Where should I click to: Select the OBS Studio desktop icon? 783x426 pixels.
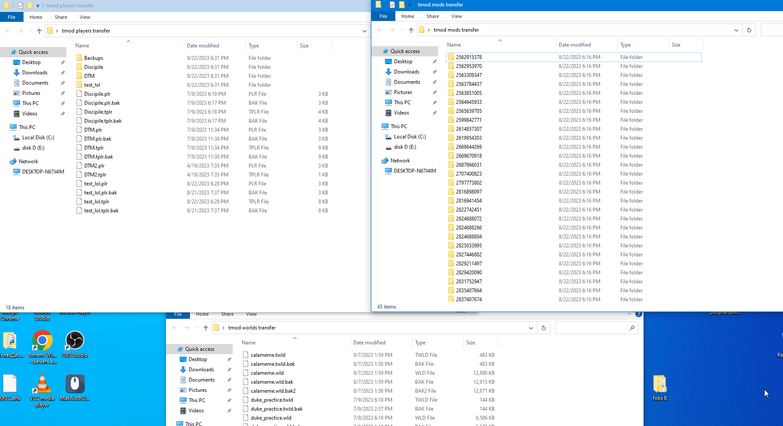pos(75,344)
